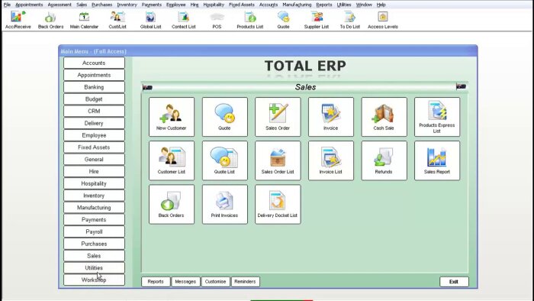Open the Supplier List toolbar icon

(x=316, y=20)
